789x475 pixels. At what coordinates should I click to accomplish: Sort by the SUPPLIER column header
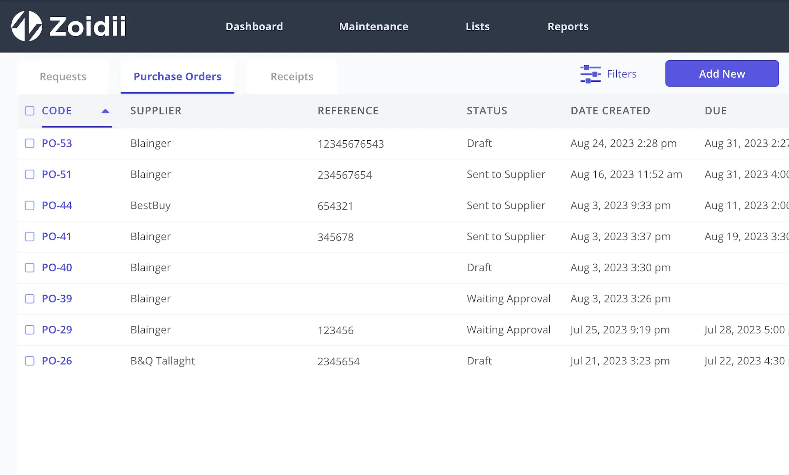[x=156, y=111]
